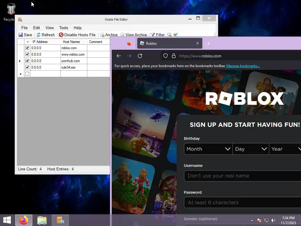Click Disable Hosts File button
The width and height of the screenshot is (301, 226).
click(x=77, y=35)
